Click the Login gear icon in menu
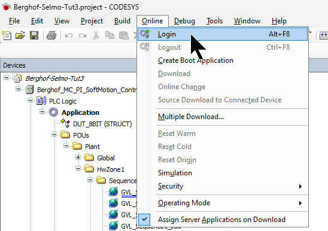Screen dimensions: 328x231 coord(144,34)
